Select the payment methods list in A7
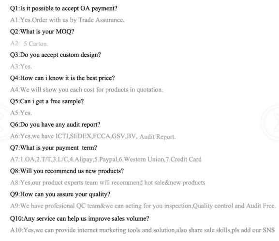279x241 pixels. (106, 160)
